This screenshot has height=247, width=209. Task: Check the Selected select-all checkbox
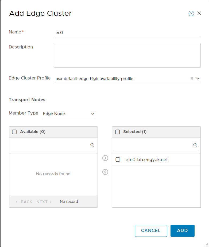[117, 132]
